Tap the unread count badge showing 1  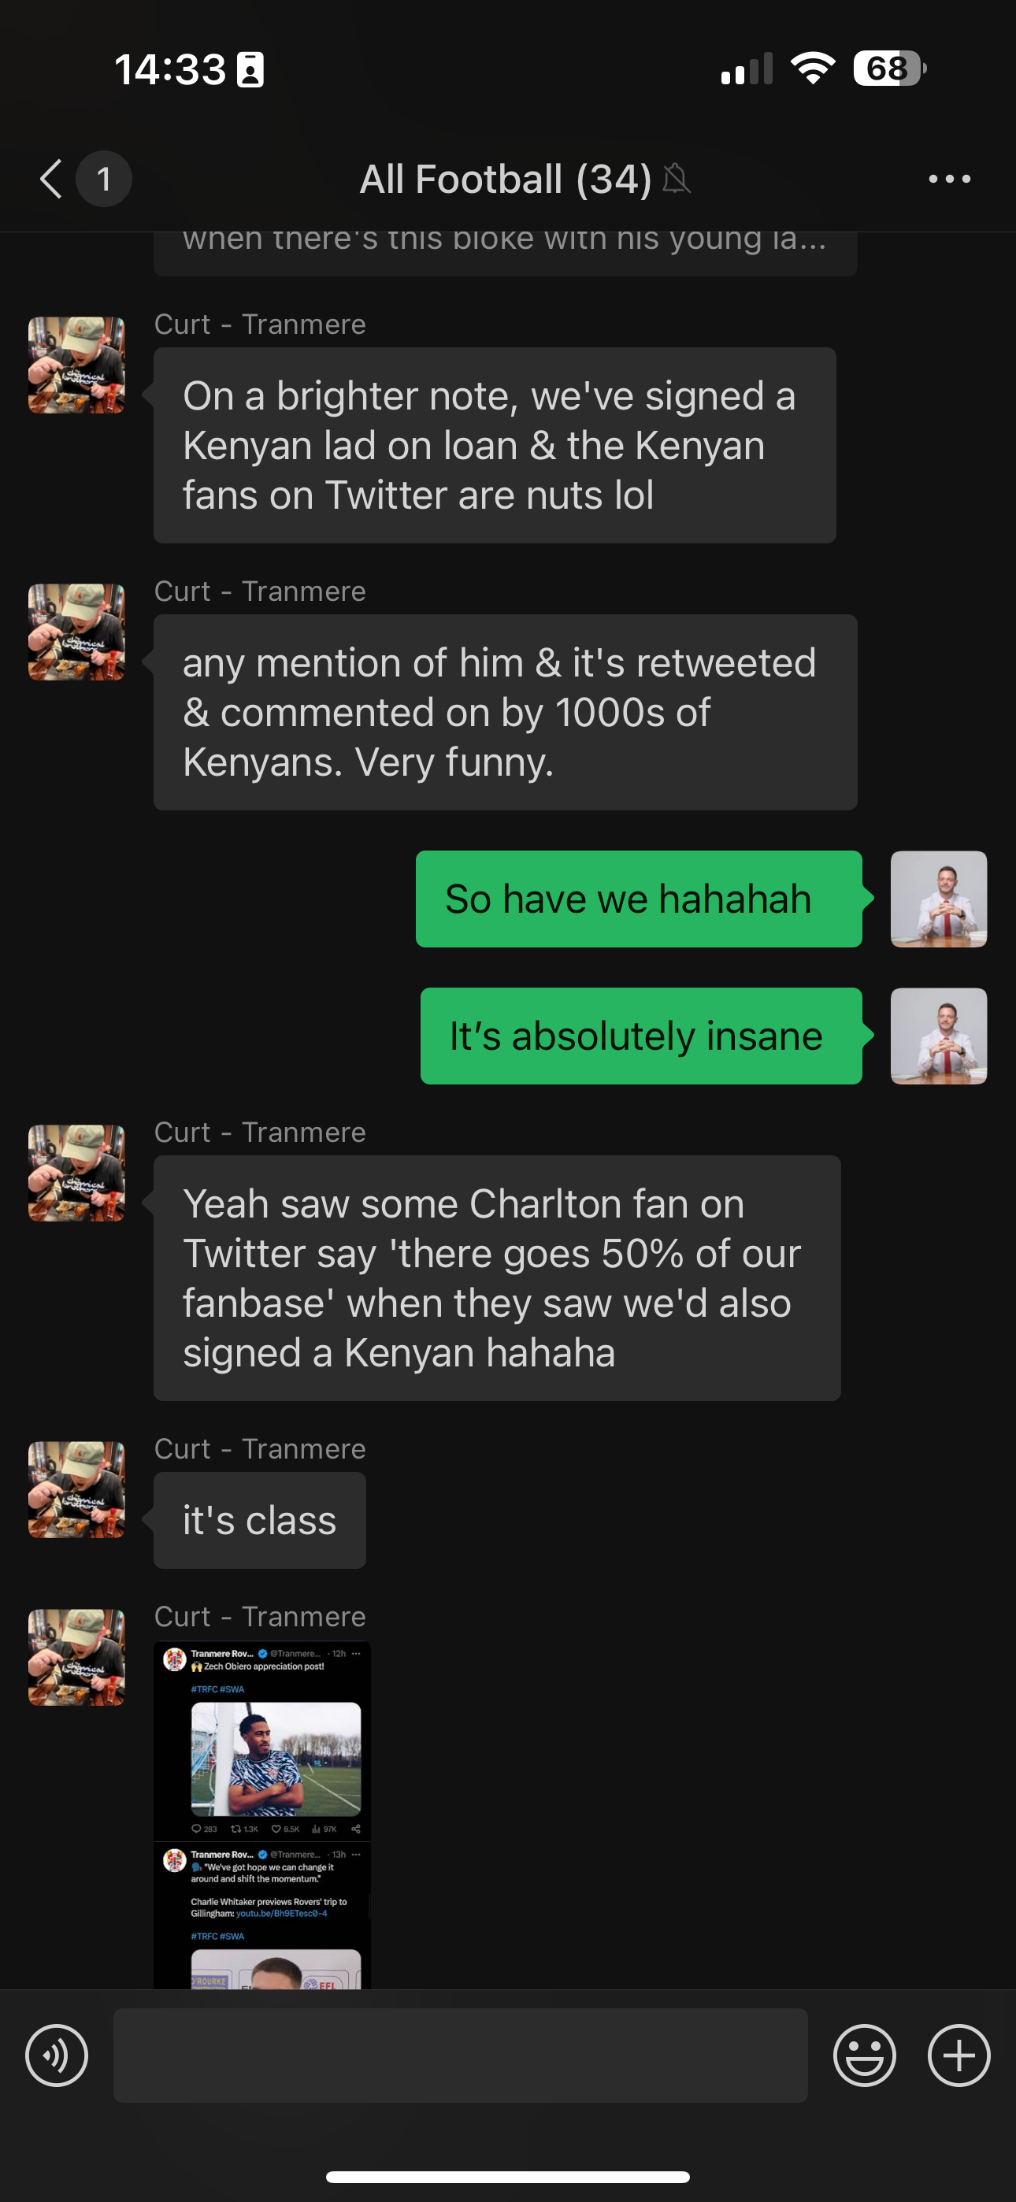pyautogui.click(x=103, y=179)
